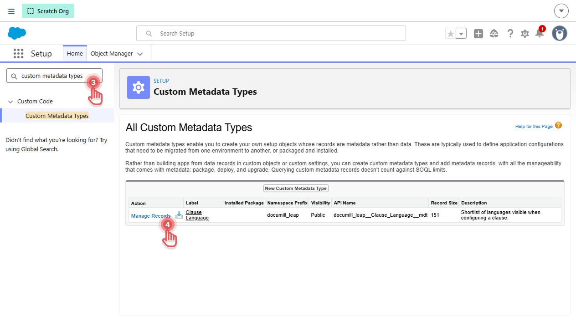
Task: Select Custom Metadata Types in sidebar
Action: [57, 116]
